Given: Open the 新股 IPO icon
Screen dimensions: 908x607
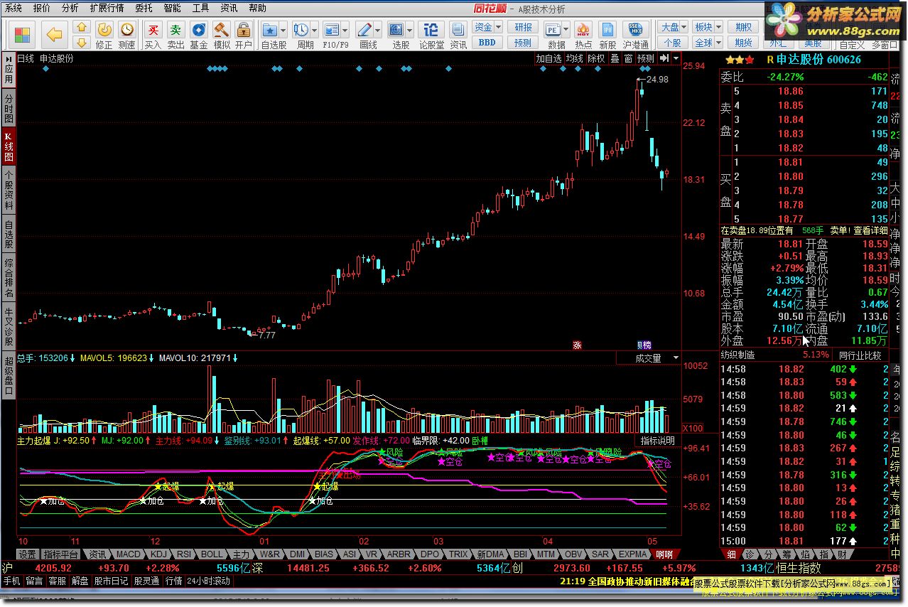Looking at the screenshot, I should (x=607, y=36).
